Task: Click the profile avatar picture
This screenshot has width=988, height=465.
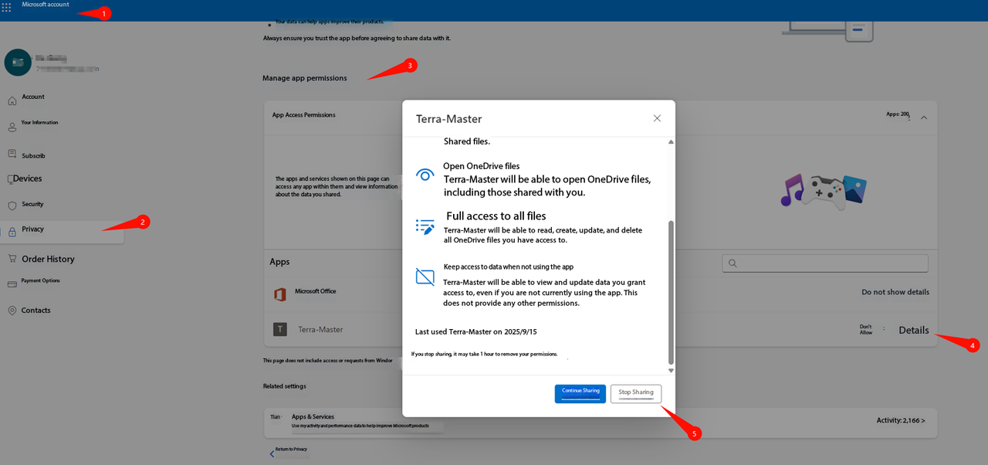Action: pos(18,63)
